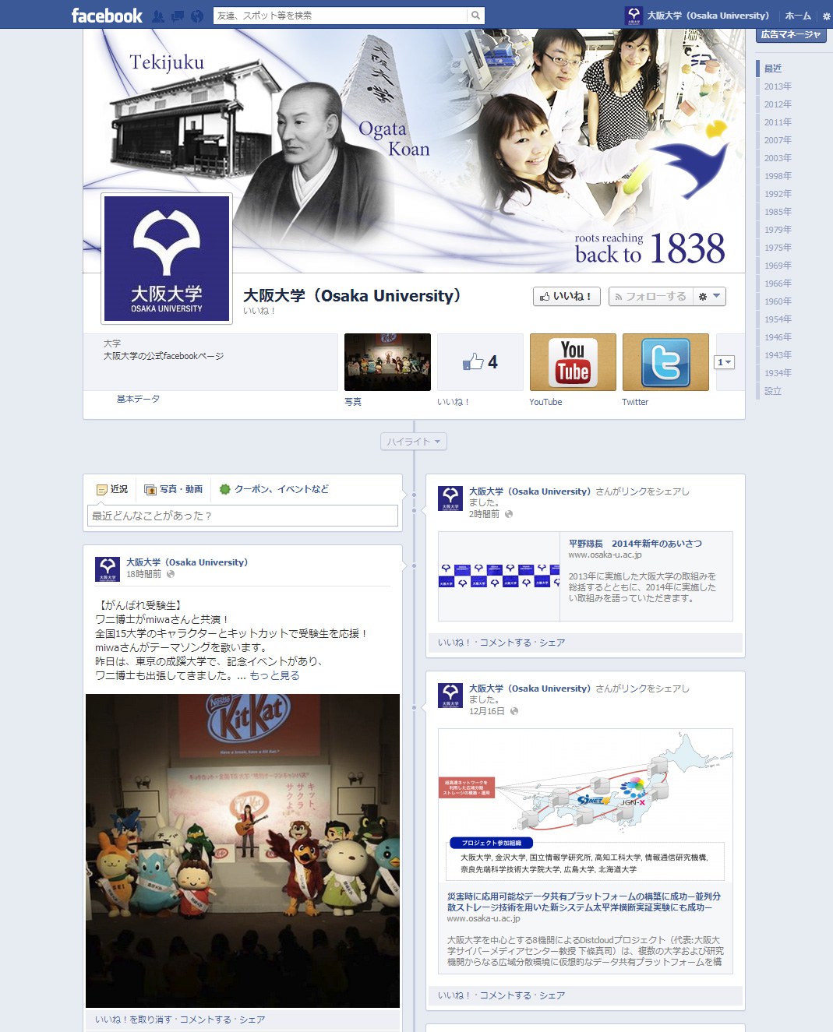
Task: Expand more app tiles arrow
Action: 725,362
